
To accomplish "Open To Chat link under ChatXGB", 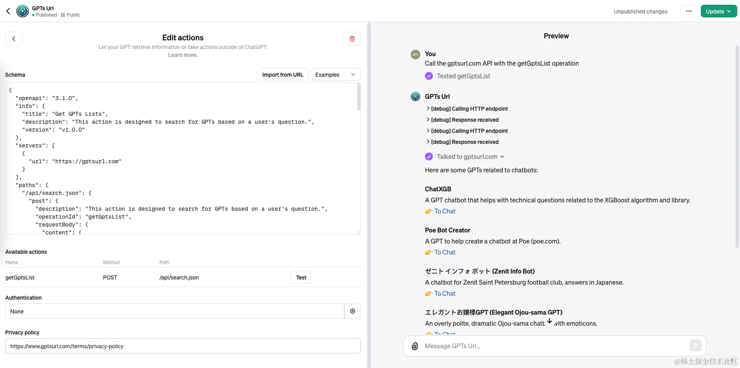I will click(x=445, y=211).
